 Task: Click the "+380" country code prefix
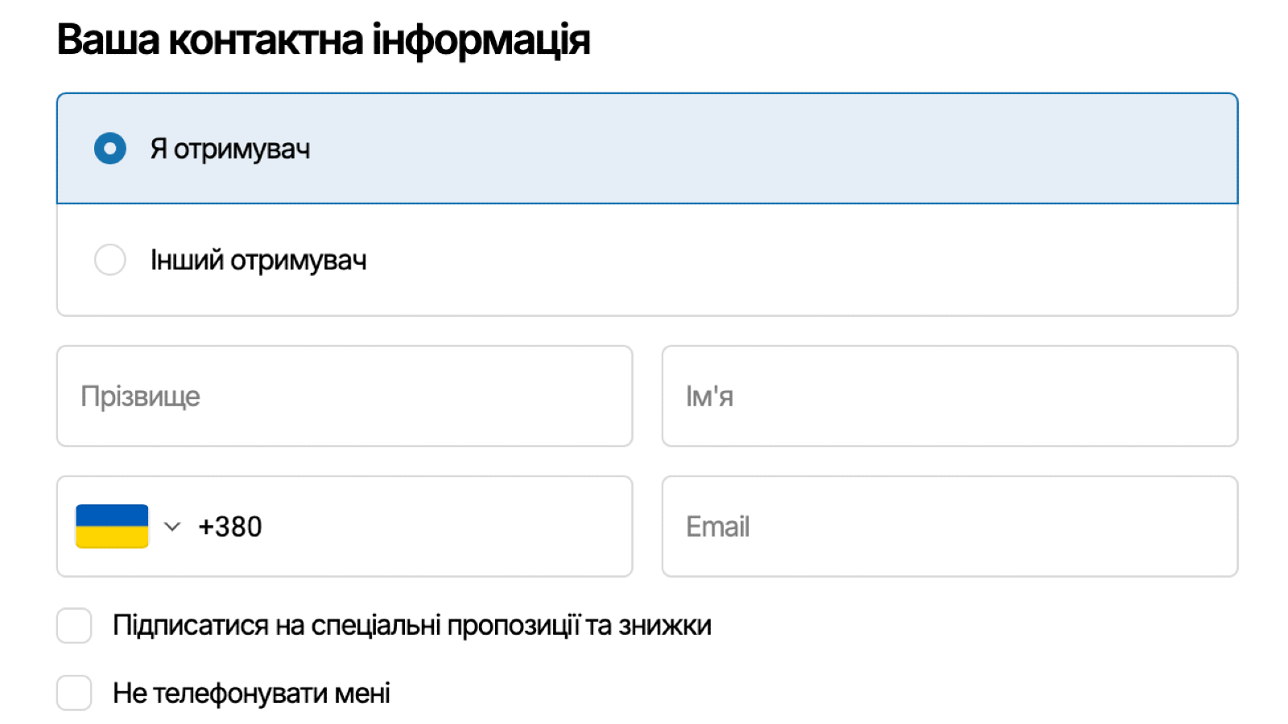tap(230, 527)
